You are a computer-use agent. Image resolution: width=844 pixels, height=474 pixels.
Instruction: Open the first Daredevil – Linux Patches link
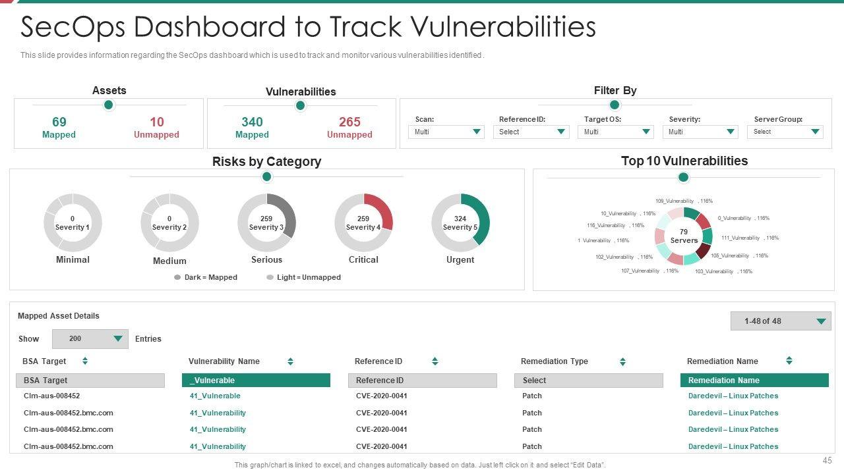tap(733, 396)
